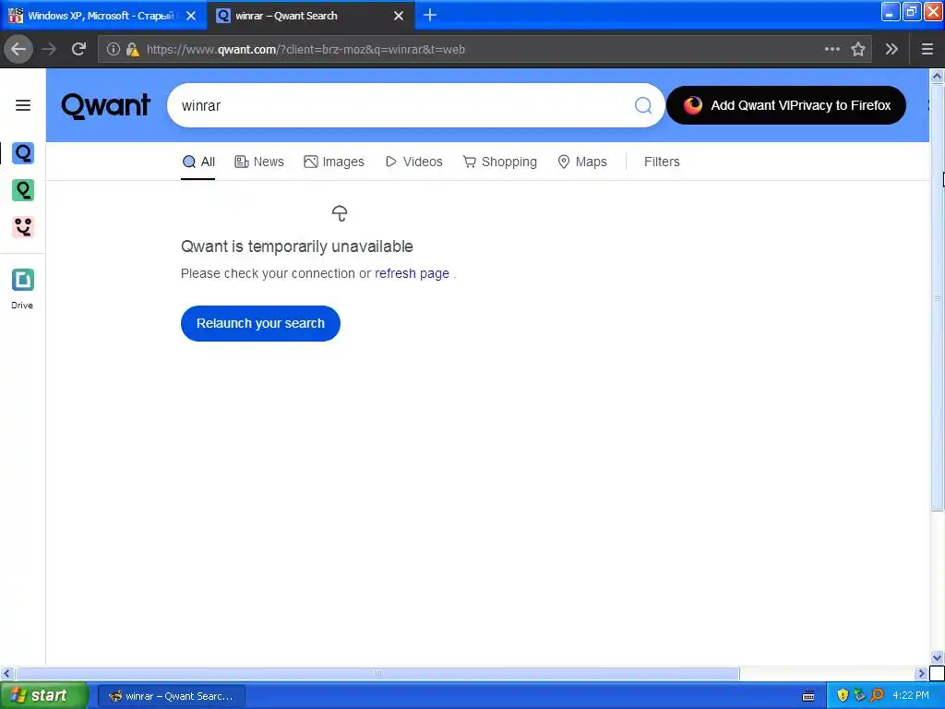
Task: Open the Qwant sidebar hamburger menu
Action: [23, 105]
